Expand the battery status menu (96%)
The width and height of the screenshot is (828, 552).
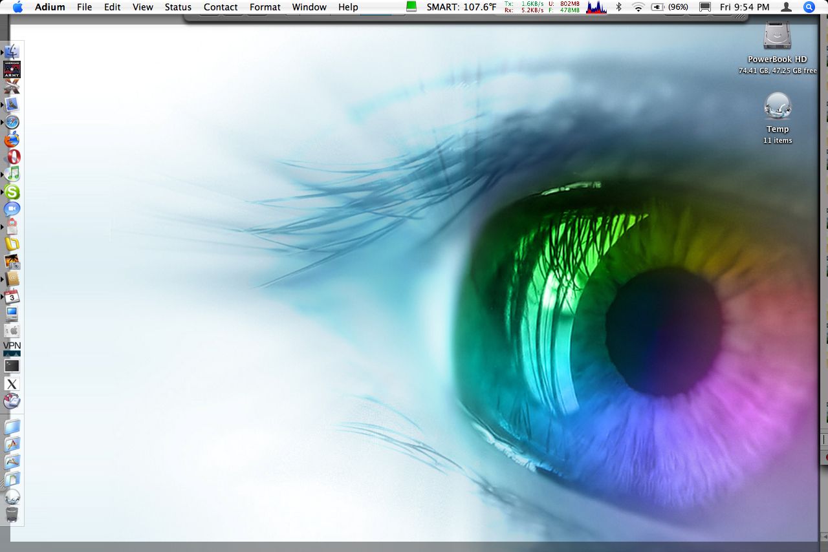click(x=670, y=7)
